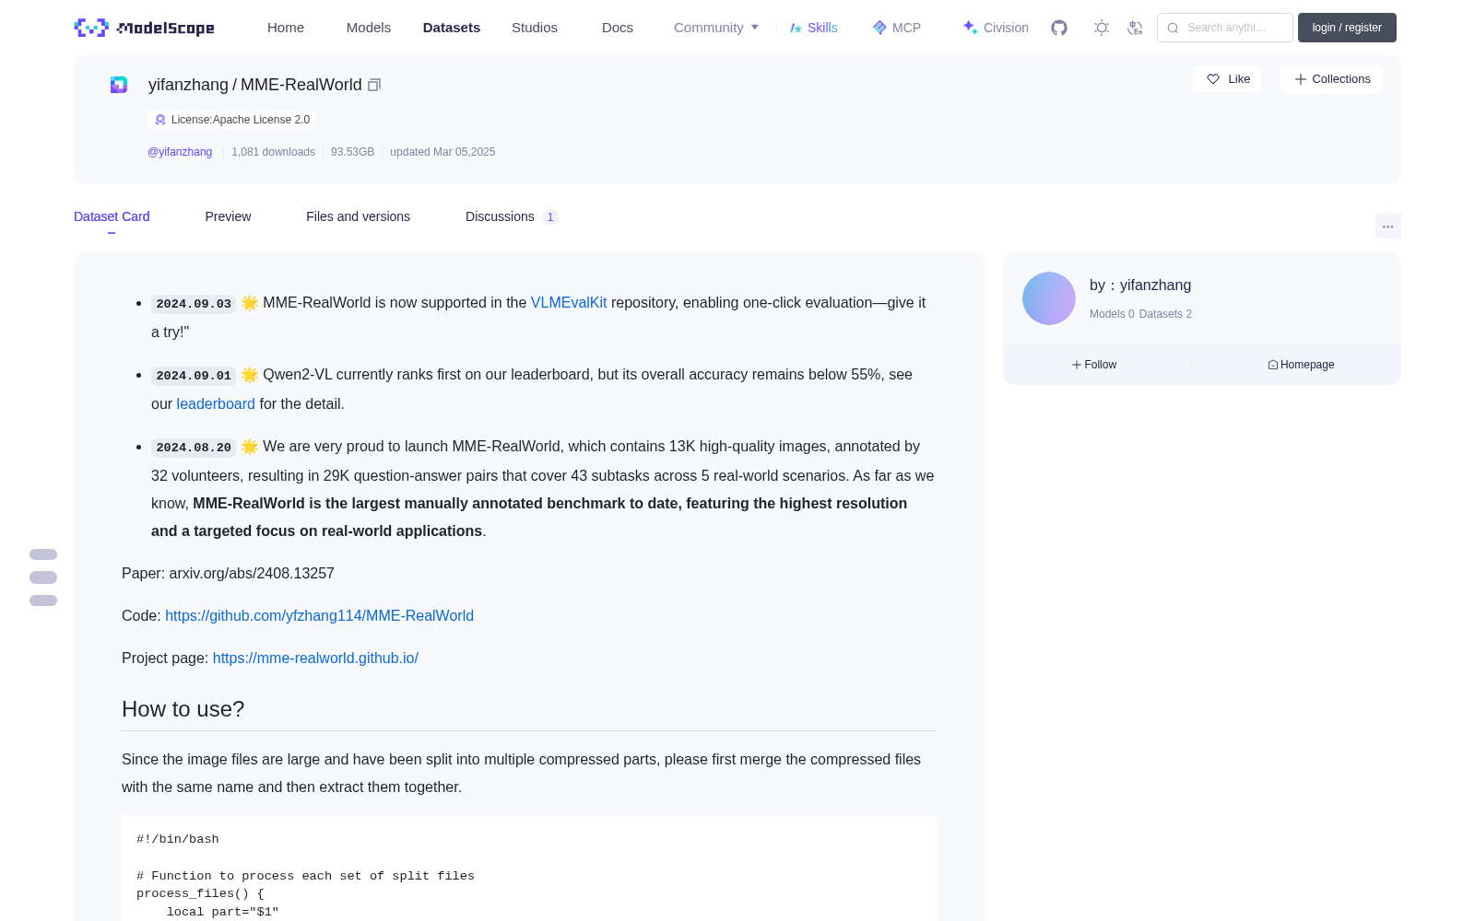This screenshot has height=921, width=1475.
Task: Open the GitHub MME-RealWorld code link
Action: click(x=319, y=615)
